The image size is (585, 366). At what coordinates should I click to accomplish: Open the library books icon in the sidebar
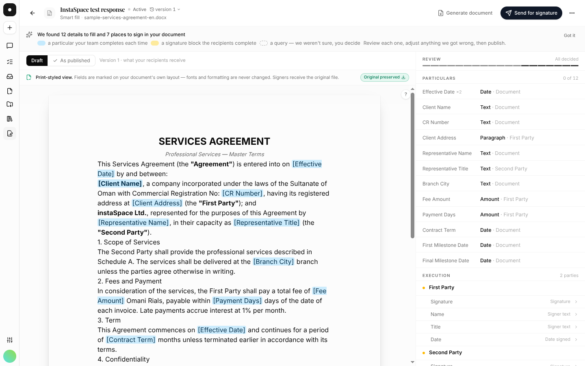point(10,119)
